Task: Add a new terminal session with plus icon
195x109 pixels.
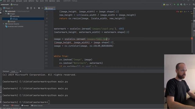Action: [20, 71]
